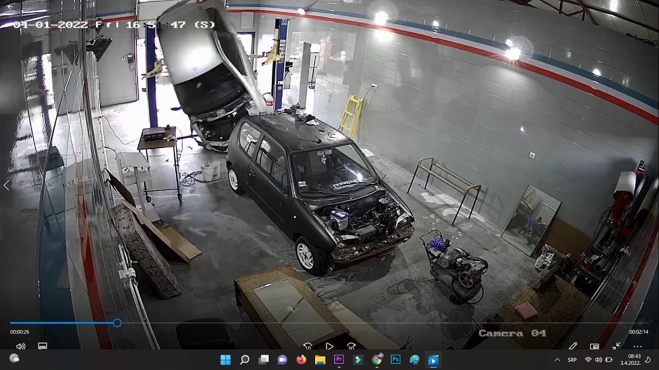Image resolution: width=659 pixels, height=370 pixels.
Task: Open Paint from the taskbar
Action: pyautogui.click(x=414, y=360)
